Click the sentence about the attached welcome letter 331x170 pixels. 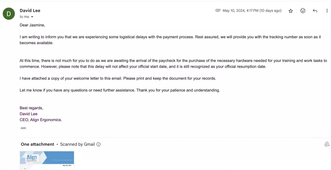(x=118, y=78)
